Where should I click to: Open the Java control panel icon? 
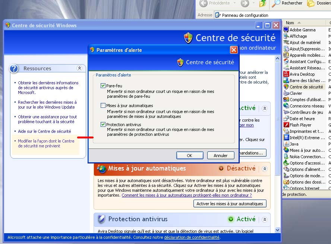(286, 144)
